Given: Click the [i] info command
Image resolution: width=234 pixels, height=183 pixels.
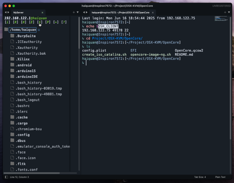Looking at the screenshot, I should tap(7, 22).
